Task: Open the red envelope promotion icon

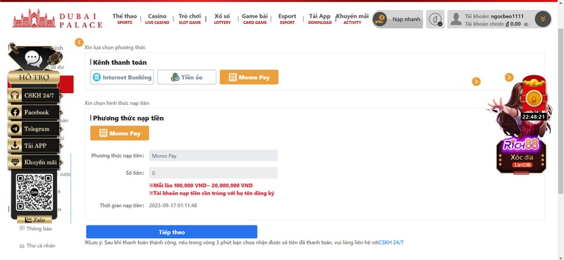Action: (534, 94)
